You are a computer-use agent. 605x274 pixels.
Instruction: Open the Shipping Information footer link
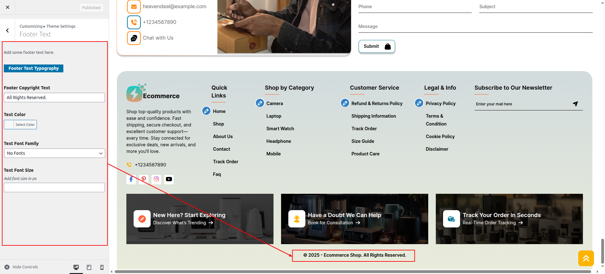(x=373, y=116)
